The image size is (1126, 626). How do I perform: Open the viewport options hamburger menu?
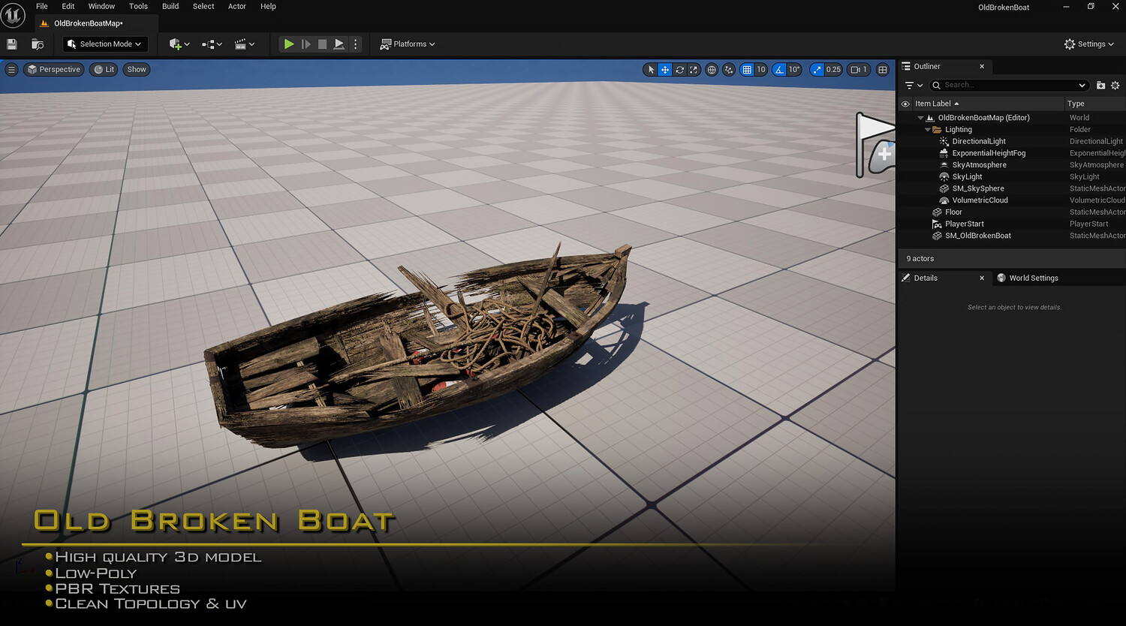(x=11, y=70)
